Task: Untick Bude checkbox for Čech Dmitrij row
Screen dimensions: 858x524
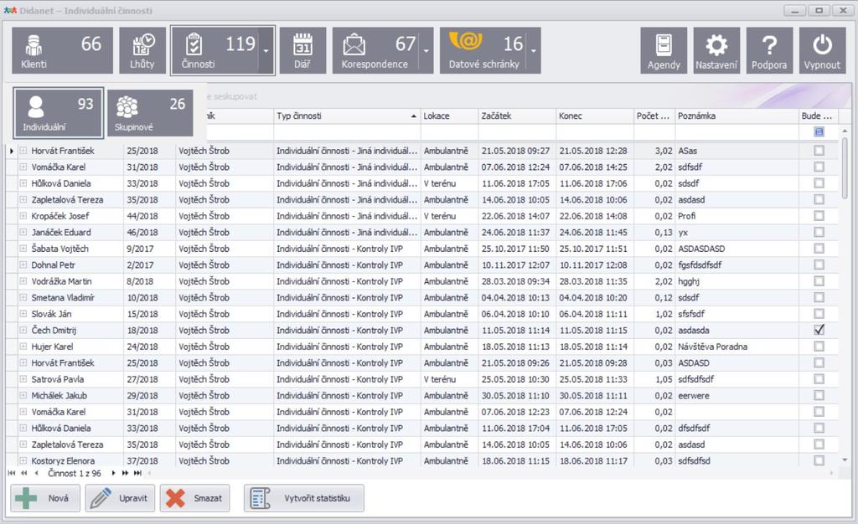Action: [x=819, y=330]
